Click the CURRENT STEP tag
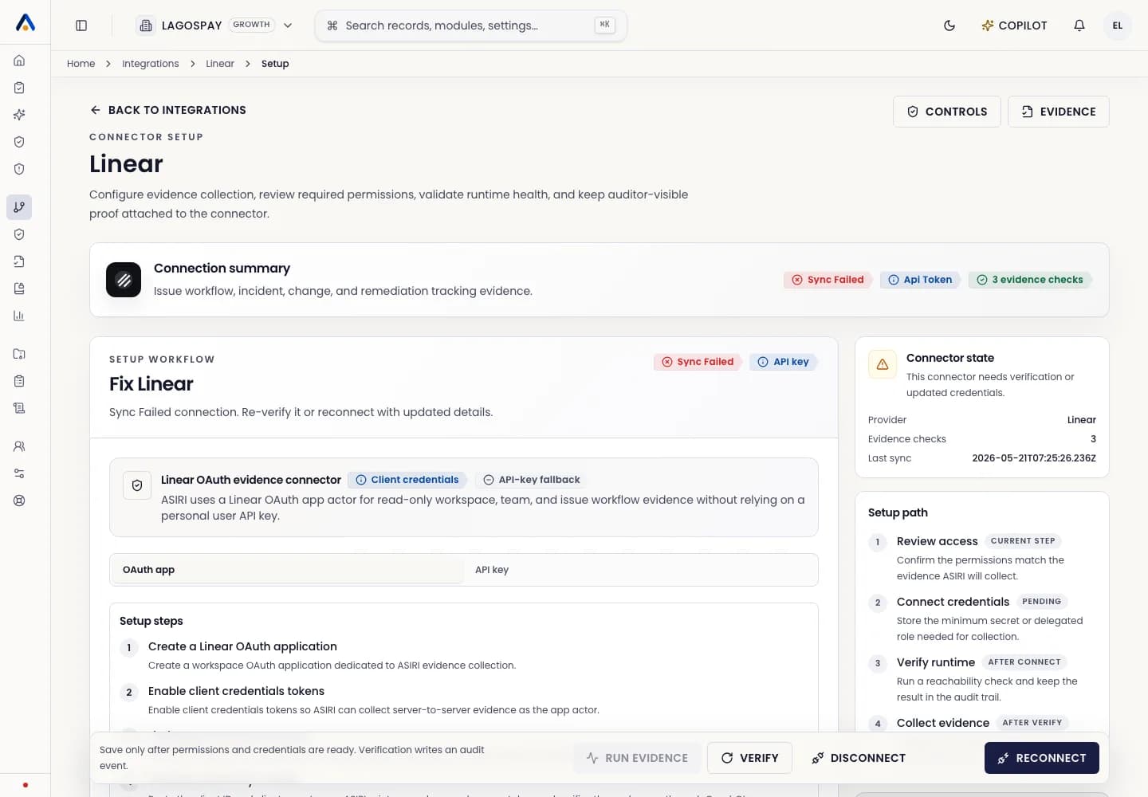 pyautogui.click(x=1023, y=541)
